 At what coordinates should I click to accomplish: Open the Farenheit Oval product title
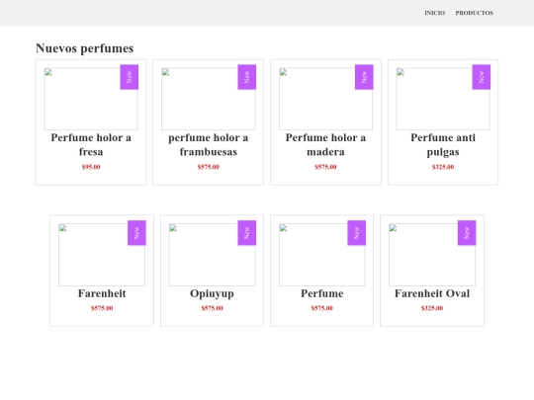pos(432,293)
